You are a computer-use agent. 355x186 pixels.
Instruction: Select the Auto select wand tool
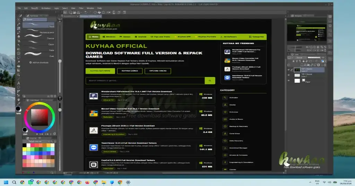tap(19, 62)
